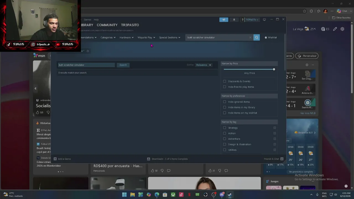
Task: Click the Add a Game plus icon
Action: click(x=55, y=159)
